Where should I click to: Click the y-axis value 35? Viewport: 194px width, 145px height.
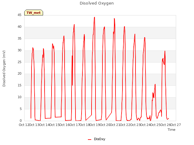click(19, 39)
